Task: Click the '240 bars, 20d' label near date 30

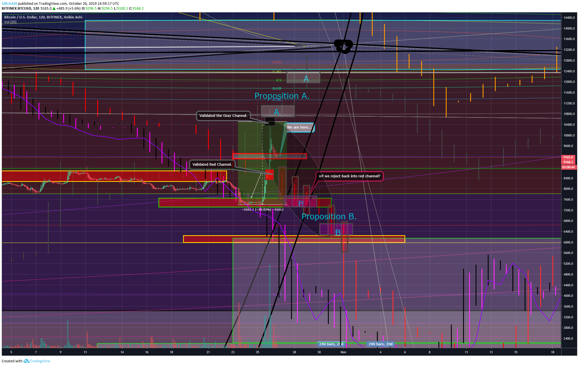Action: (x=331, y=344)
